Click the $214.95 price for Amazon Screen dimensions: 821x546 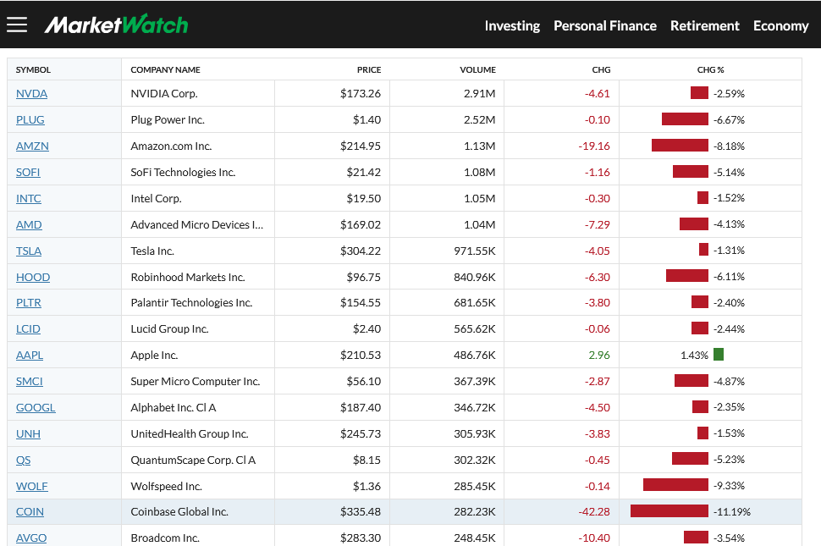point(361,146)
